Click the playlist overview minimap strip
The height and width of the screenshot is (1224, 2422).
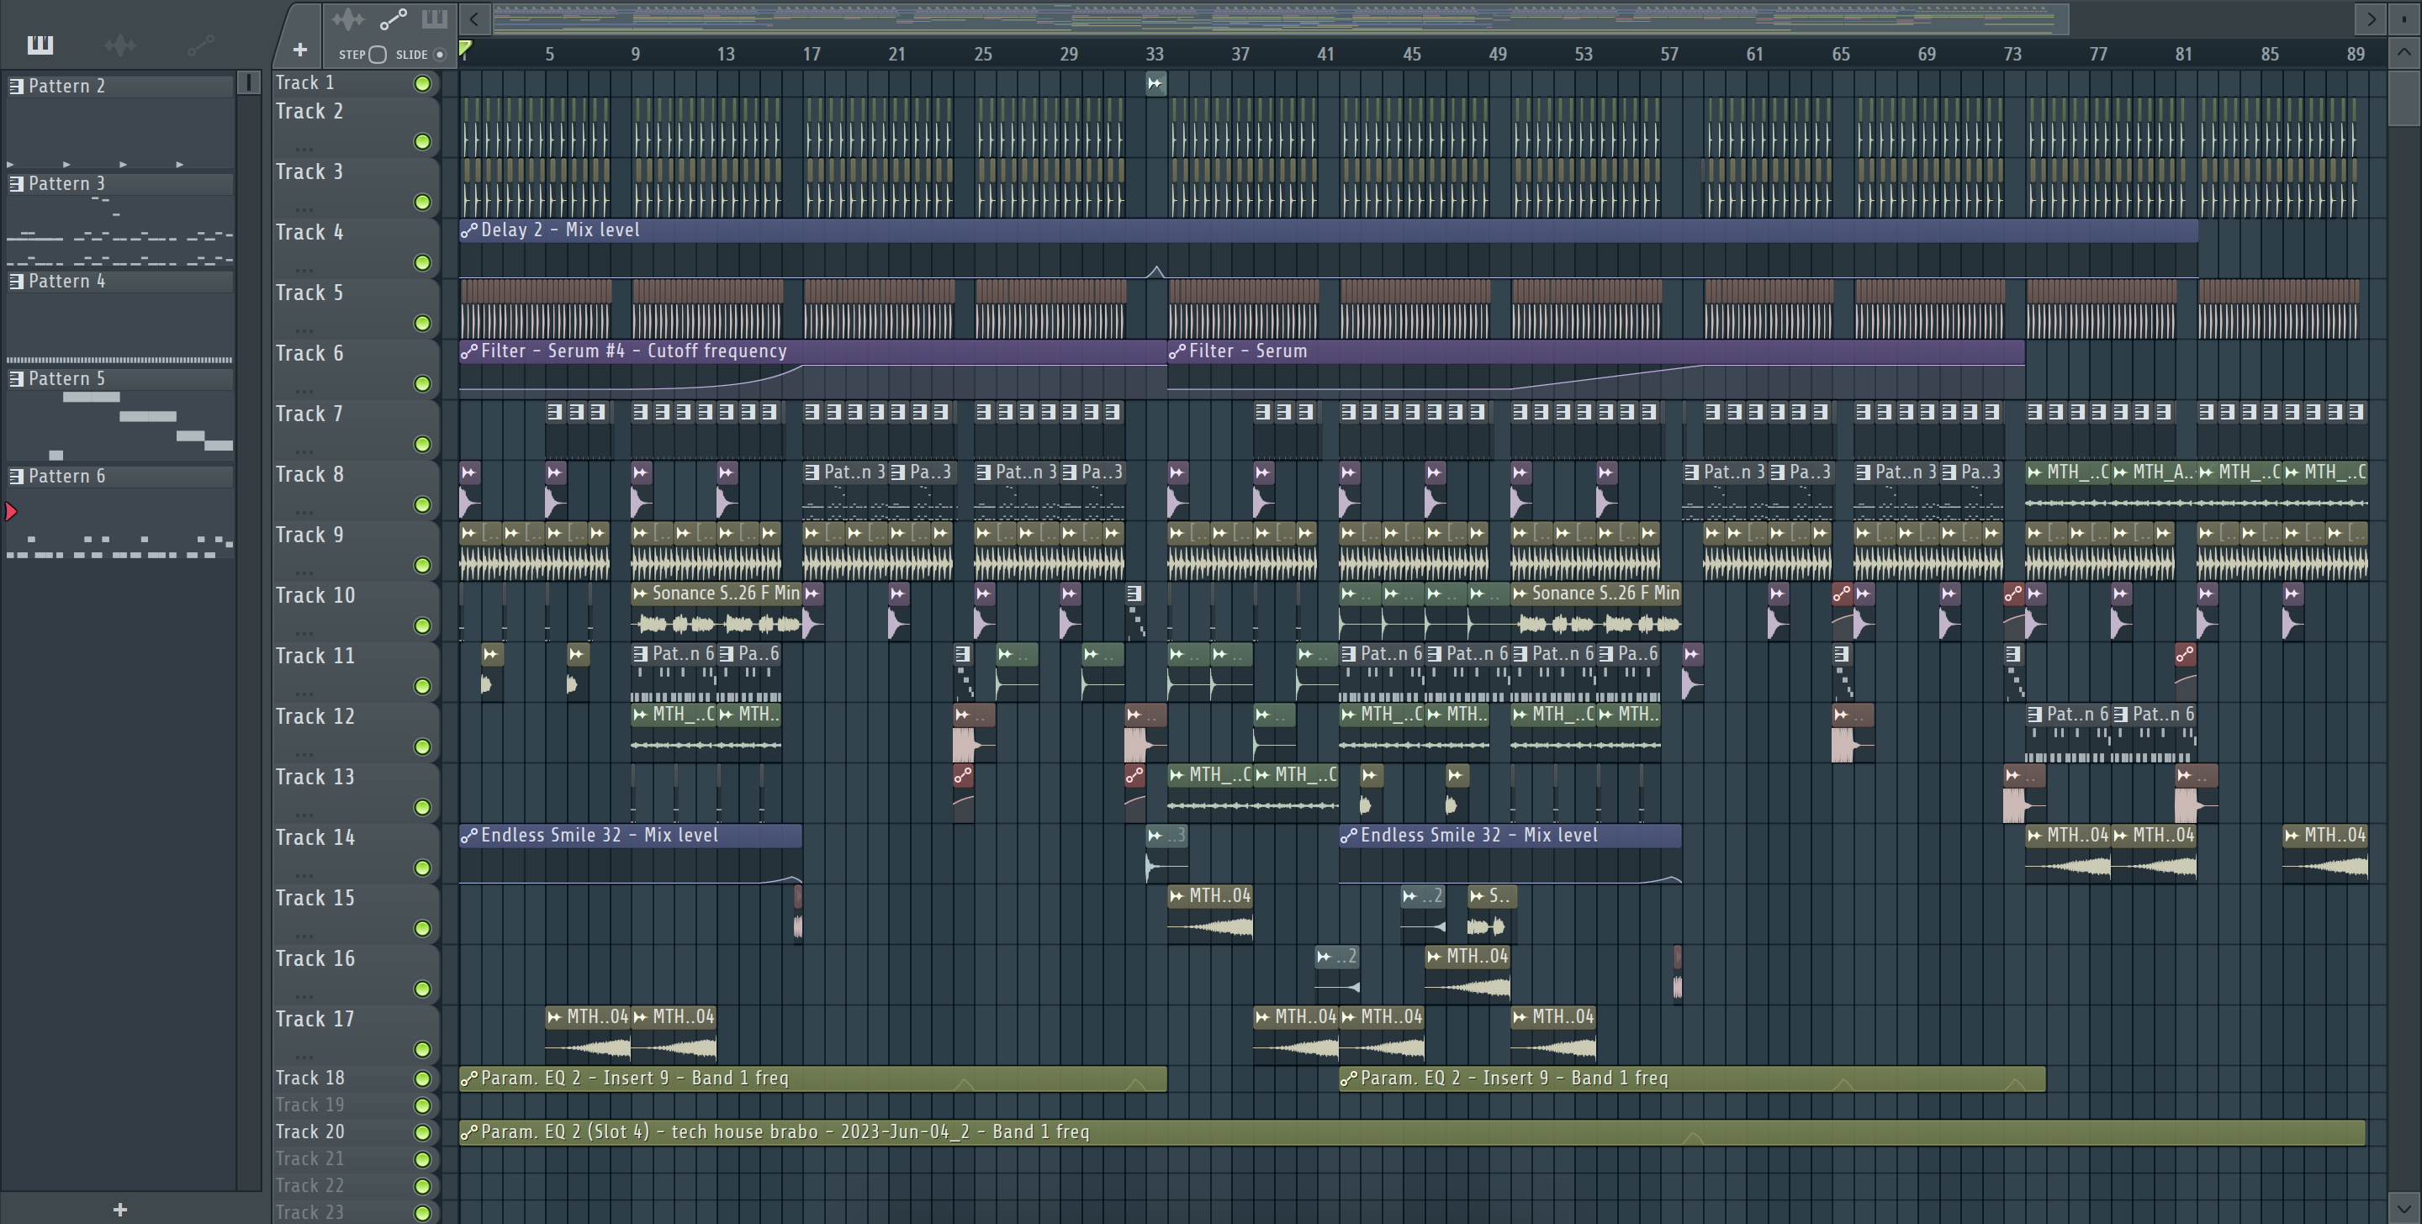coord(1281,18)
